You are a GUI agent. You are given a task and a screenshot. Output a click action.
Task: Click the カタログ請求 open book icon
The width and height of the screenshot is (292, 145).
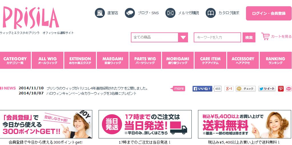211,13
